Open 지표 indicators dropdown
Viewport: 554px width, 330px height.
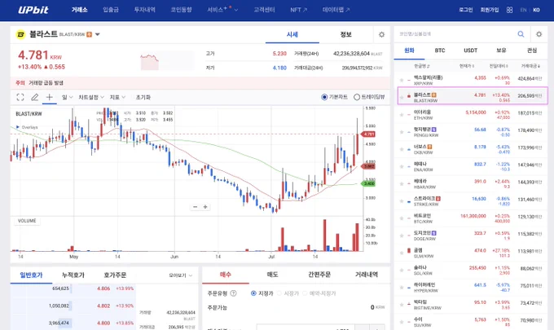(x=117, y=97)
